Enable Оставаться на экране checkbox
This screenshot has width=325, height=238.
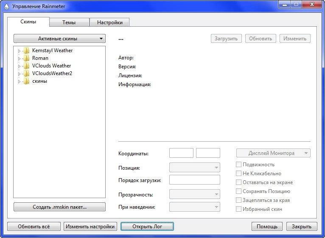(x=238, y=182)
